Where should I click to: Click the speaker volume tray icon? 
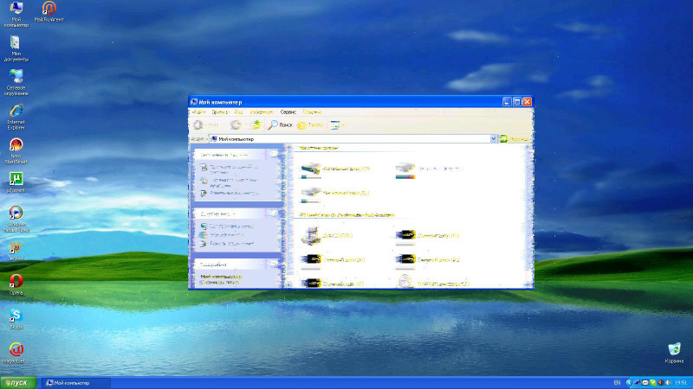point(669,383)
